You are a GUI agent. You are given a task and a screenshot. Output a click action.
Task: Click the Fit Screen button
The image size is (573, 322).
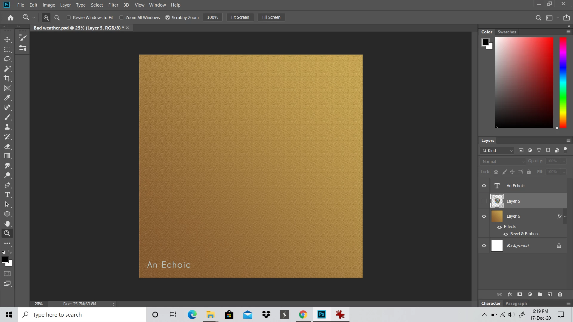click(x=240, y=17)
